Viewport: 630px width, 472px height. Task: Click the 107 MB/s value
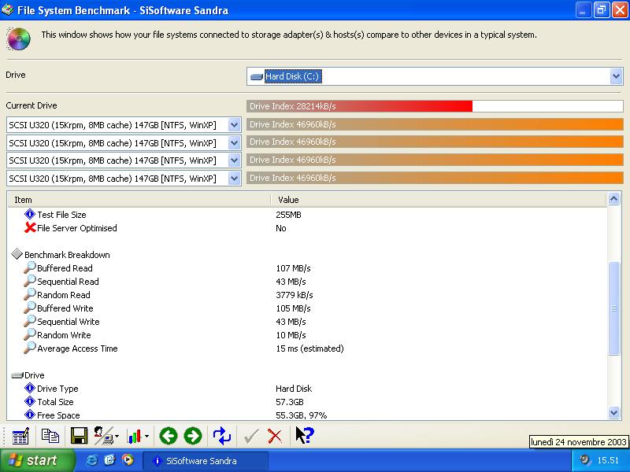[293, 268]
